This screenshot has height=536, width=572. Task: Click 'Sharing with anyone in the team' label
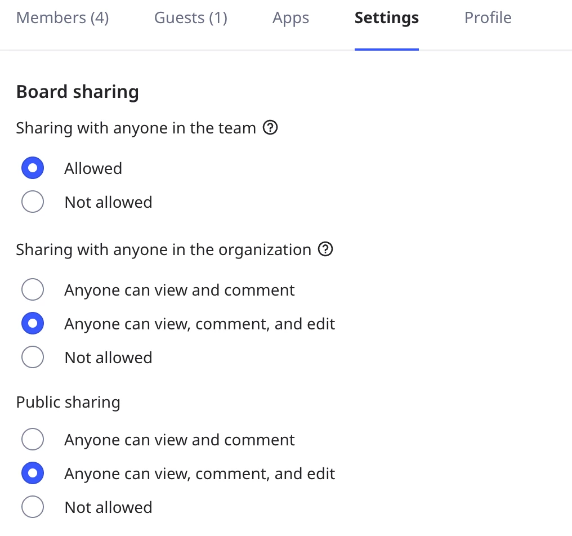point(136,128)
